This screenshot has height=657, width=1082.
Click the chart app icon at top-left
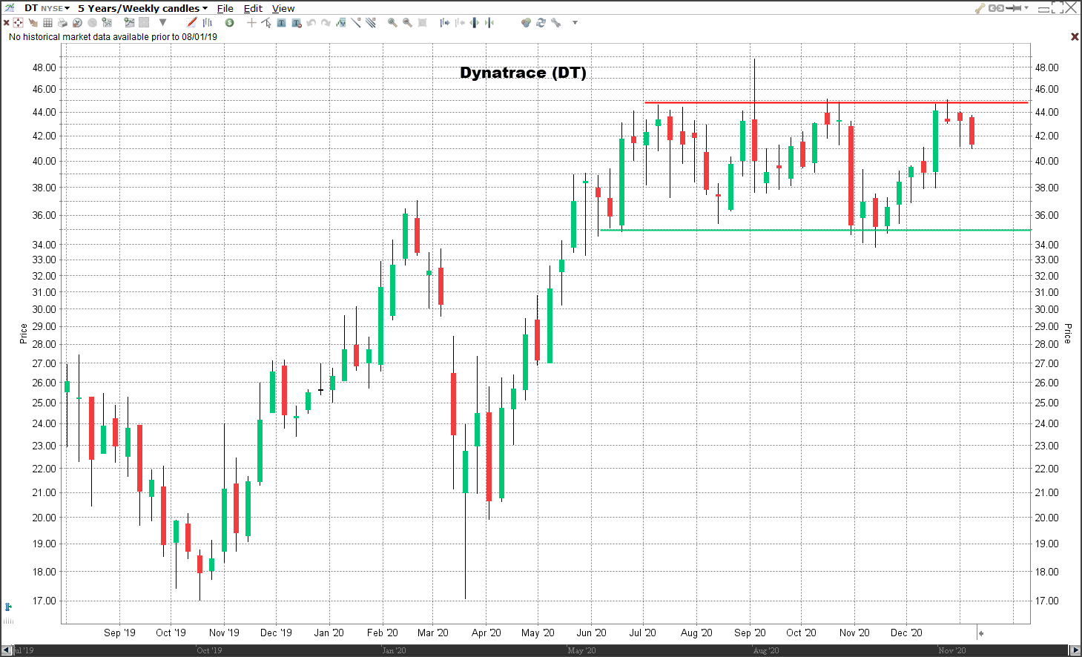click(x=10, y=7)
